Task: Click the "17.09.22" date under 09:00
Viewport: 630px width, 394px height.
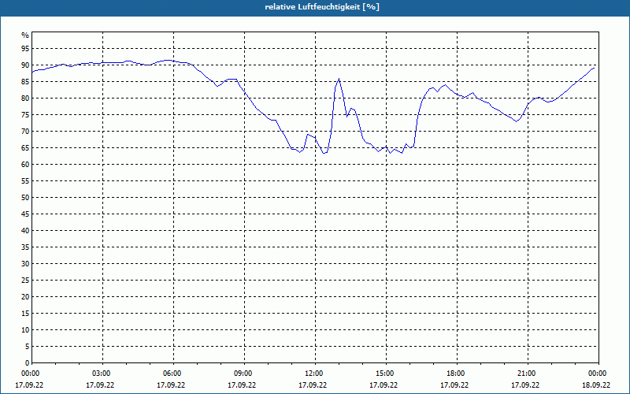Action: [242, 385]
